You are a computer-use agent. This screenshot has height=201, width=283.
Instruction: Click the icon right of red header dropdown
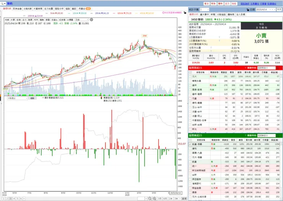click(x=278, y=68)
